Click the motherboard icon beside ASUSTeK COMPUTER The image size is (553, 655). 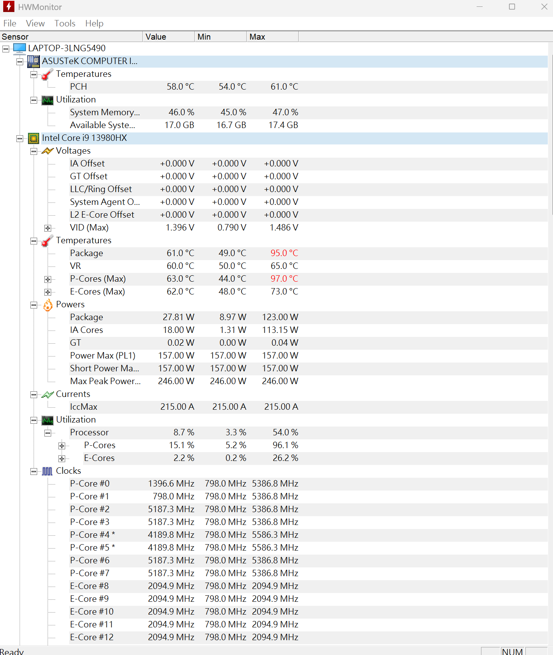click(34, 61)
